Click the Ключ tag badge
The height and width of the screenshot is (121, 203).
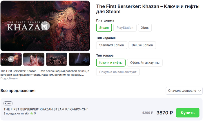[x=8, y=103]
